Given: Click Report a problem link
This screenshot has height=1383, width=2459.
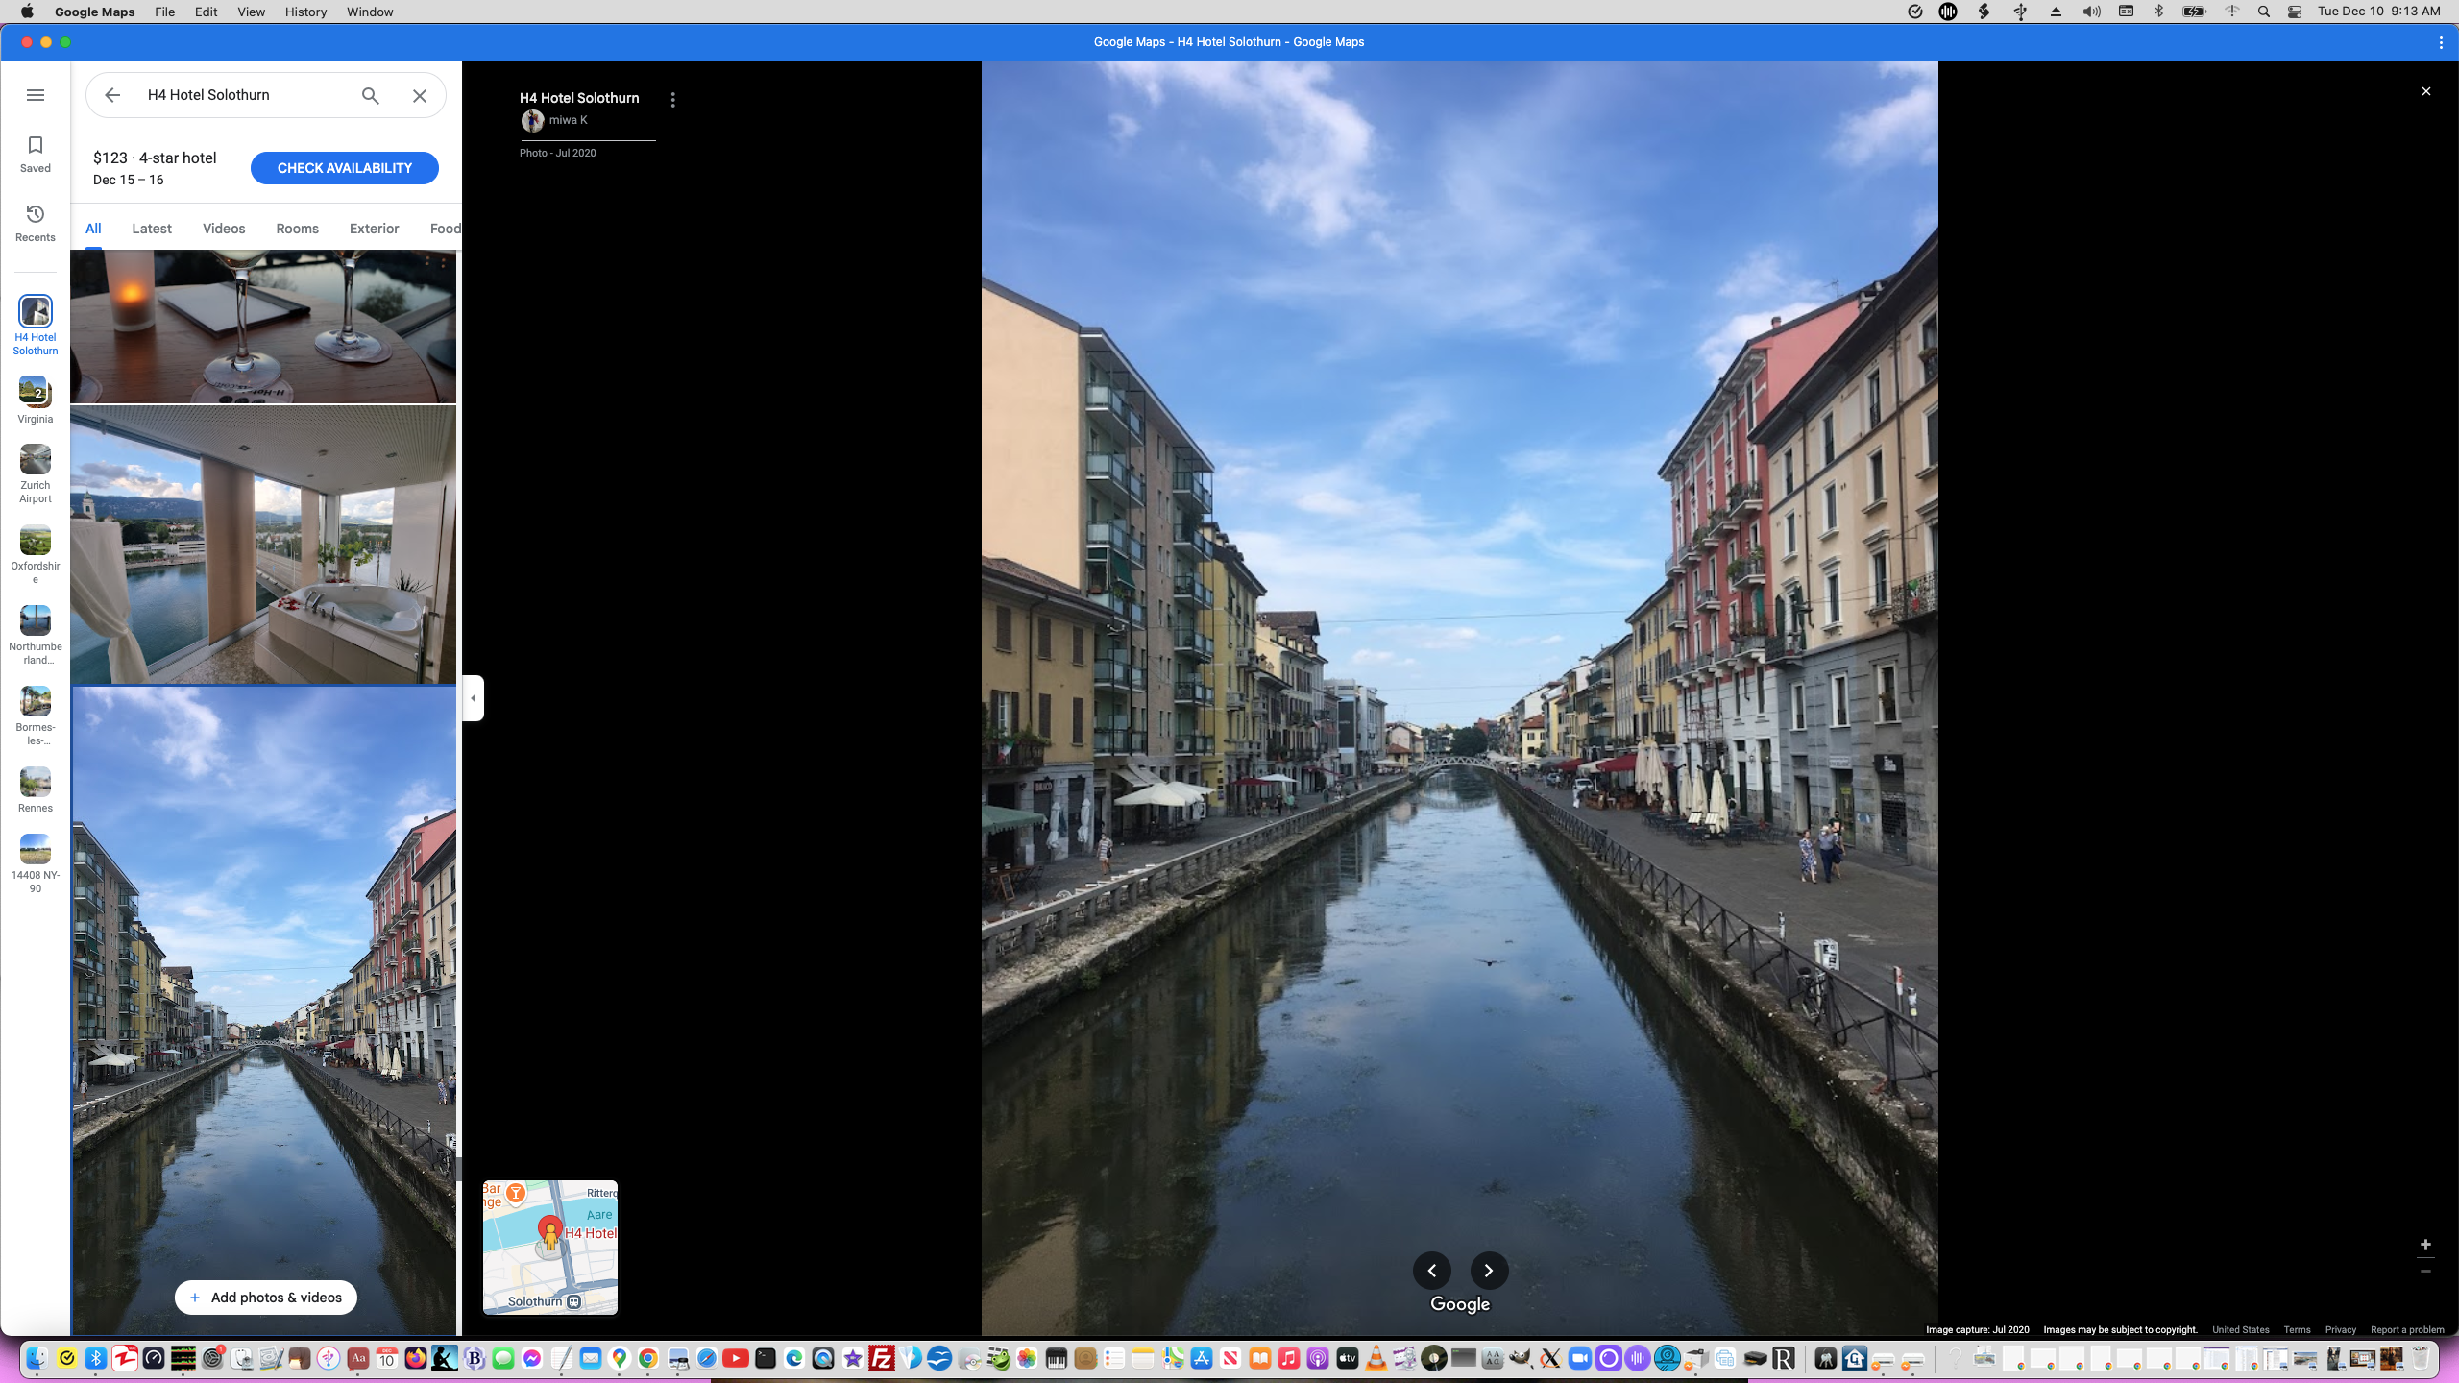Looking at the screenshot, I should point(2407,1330).
